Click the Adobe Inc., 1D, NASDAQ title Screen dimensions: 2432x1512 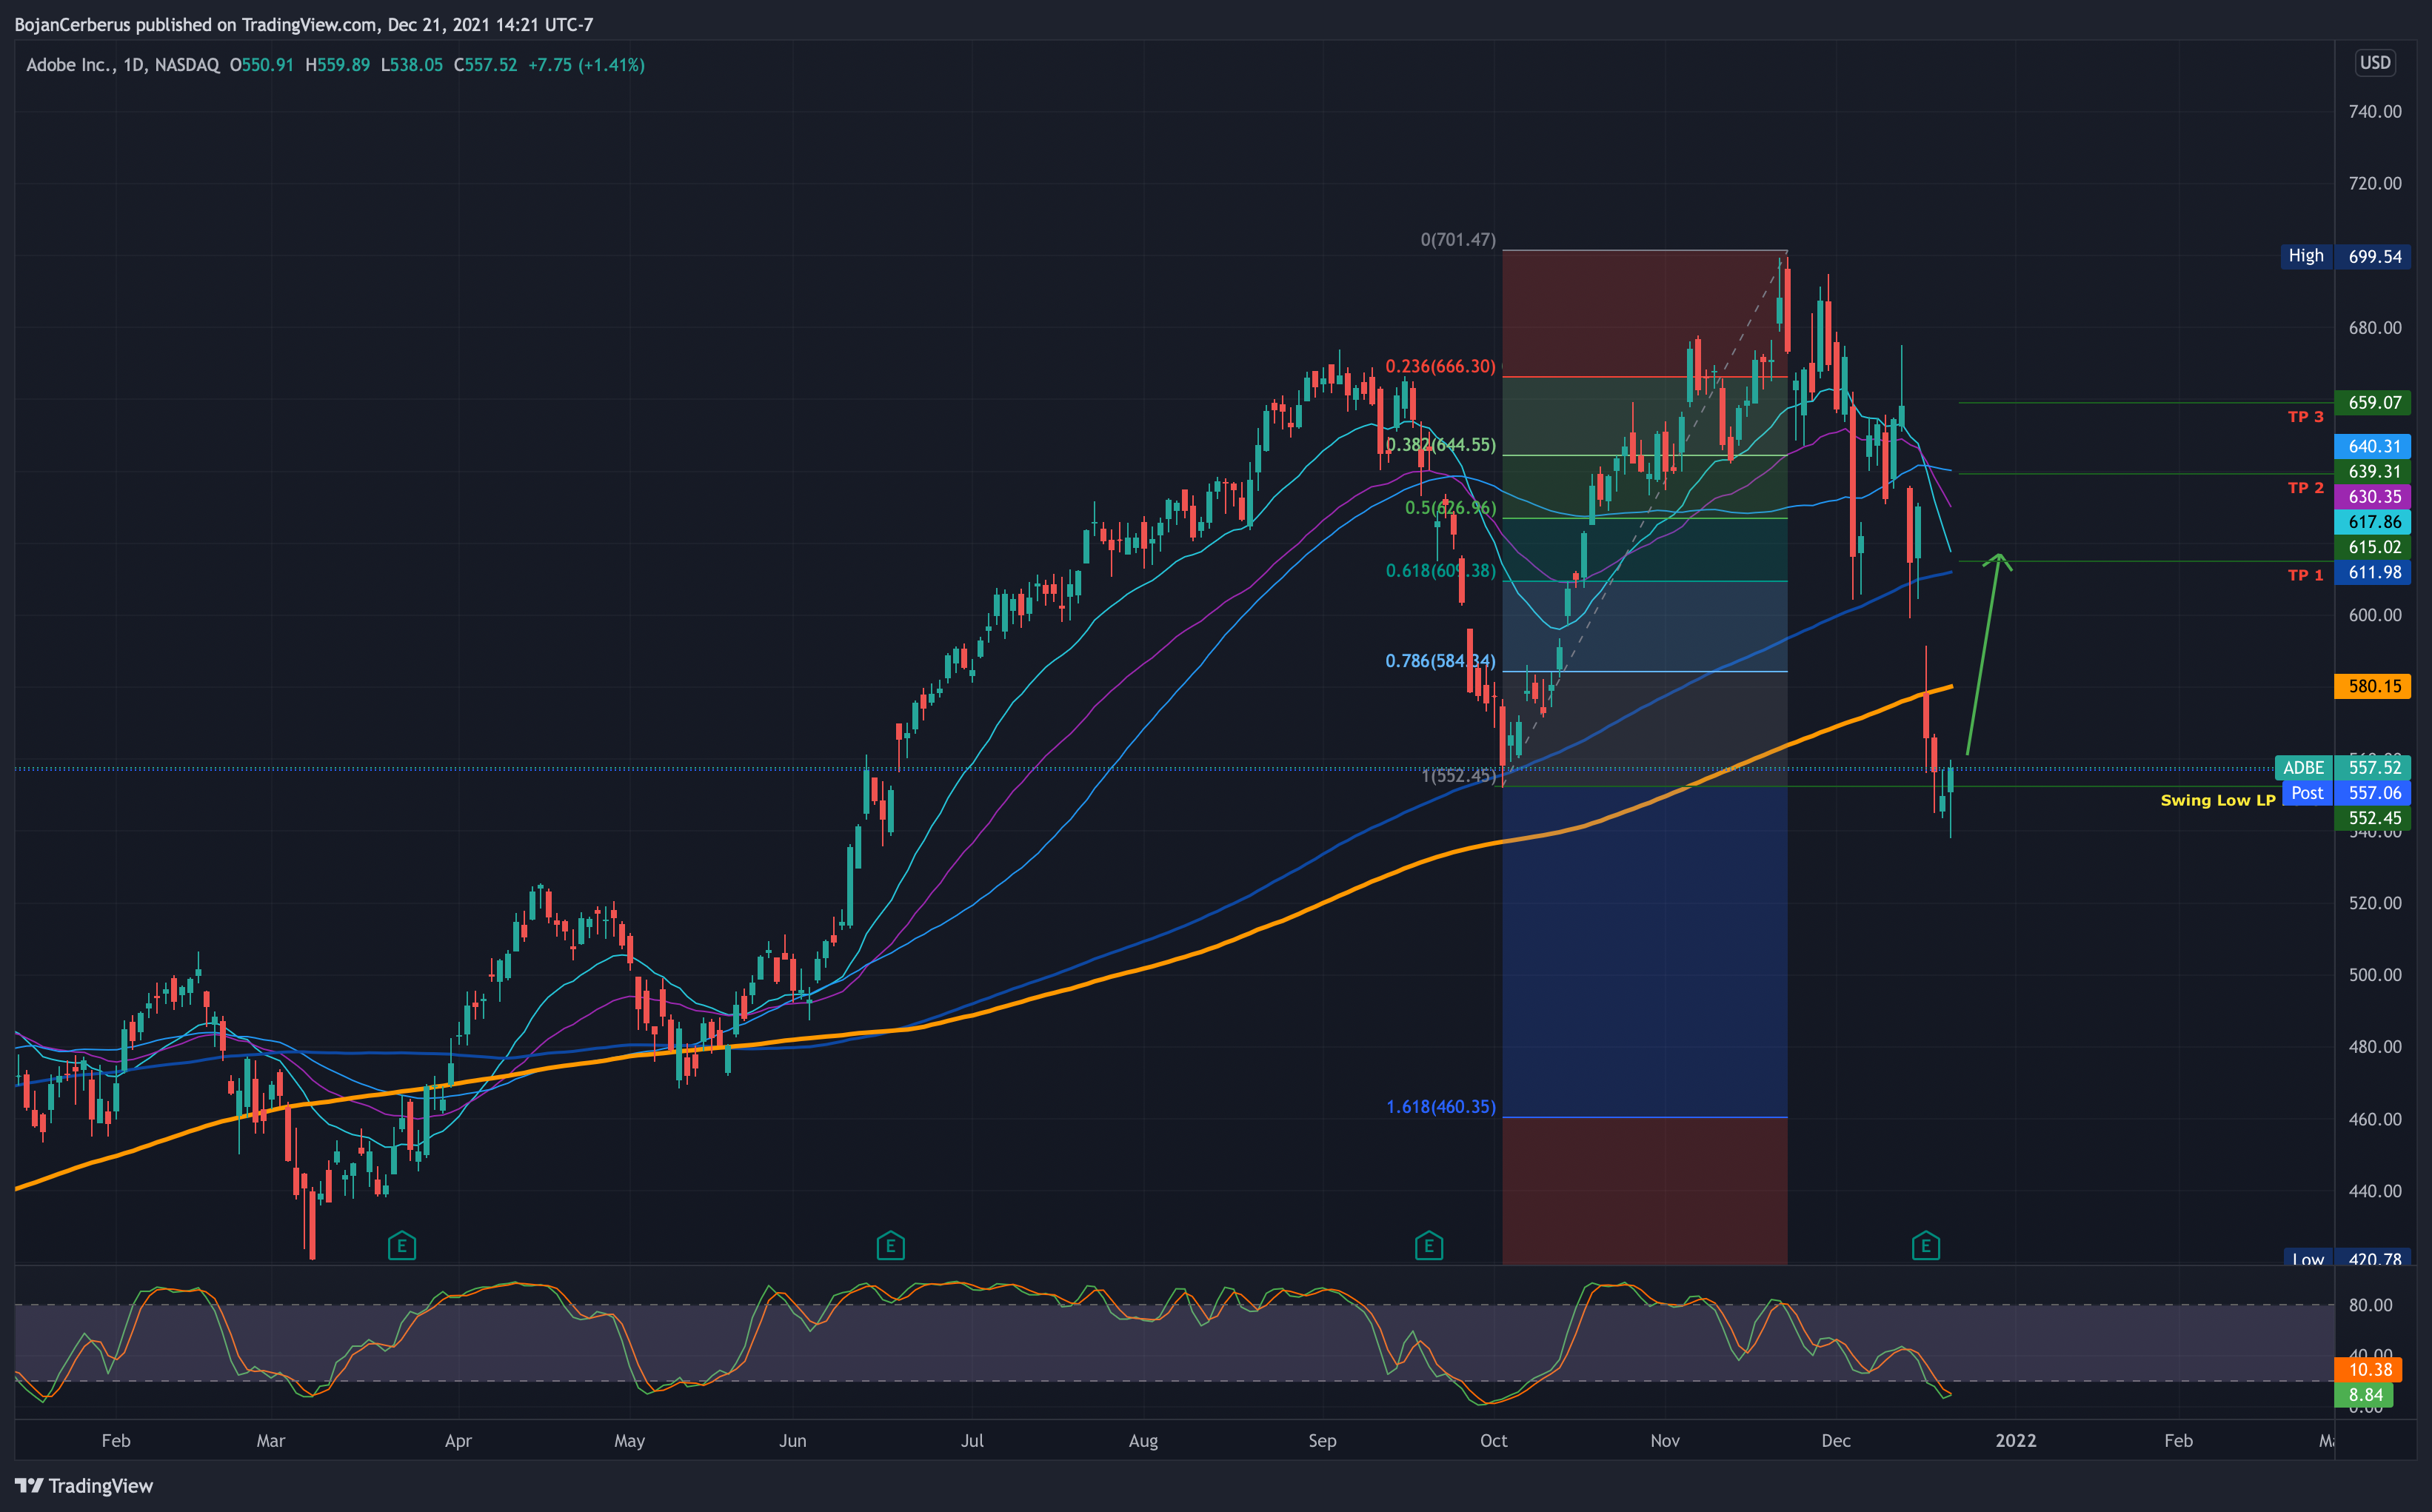(x=122, y=65)
